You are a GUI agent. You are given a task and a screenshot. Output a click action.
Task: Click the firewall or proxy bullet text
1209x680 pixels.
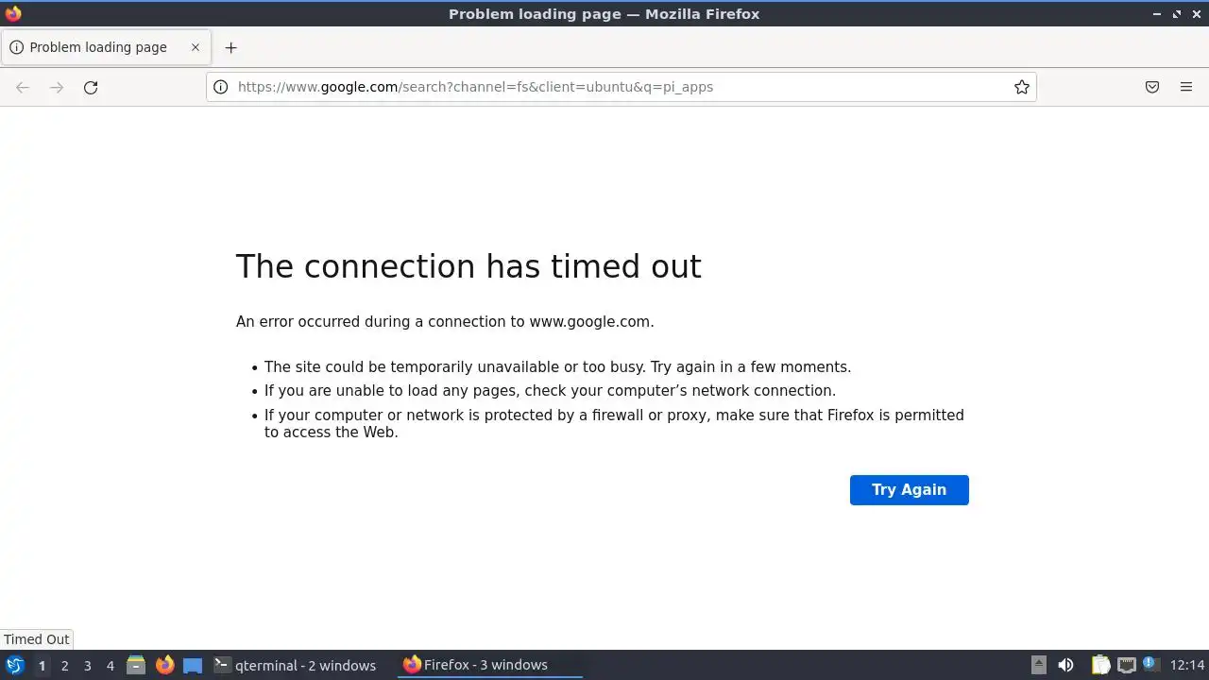click(x=614, y=423)
